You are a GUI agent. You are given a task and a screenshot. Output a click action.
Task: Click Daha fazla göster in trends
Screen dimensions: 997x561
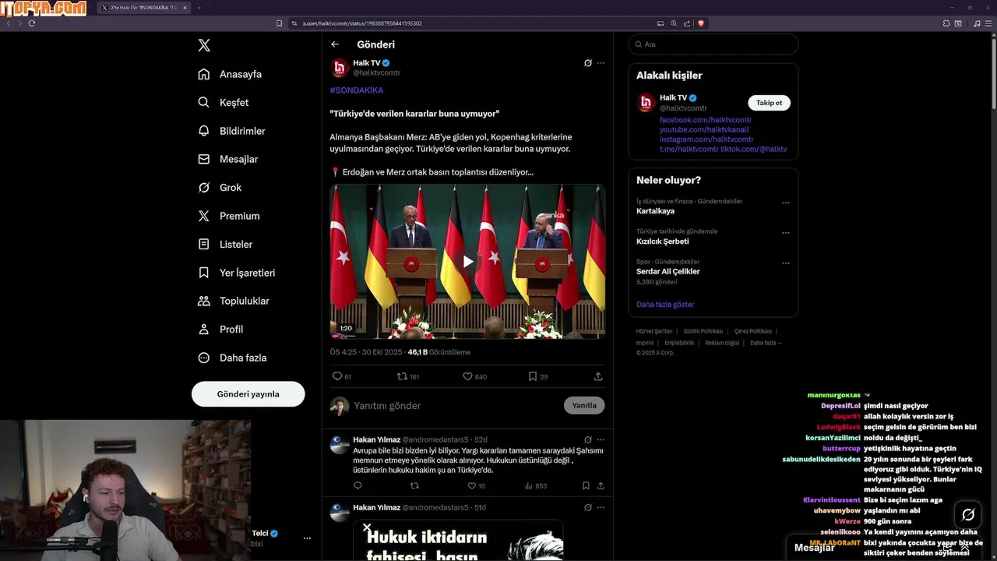coord(665,305)
